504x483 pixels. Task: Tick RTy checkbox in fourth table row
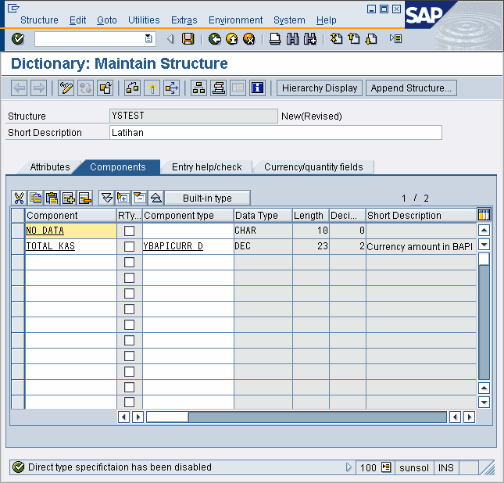coord(129,277)
